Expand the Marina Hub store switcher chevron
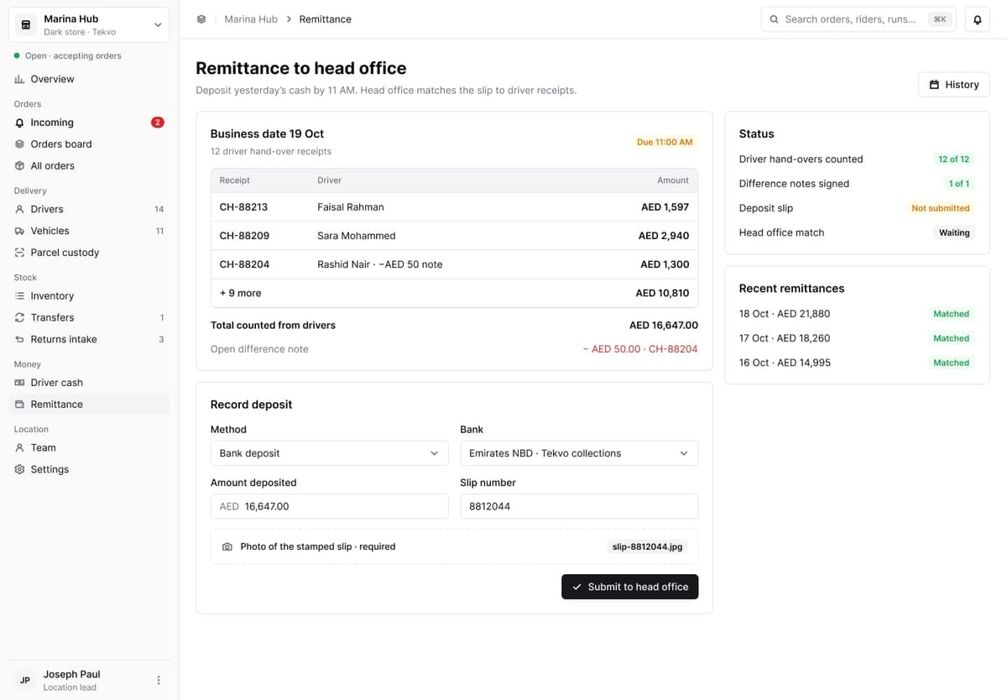Screen dimensions: 1007x700 pos(158,25)
